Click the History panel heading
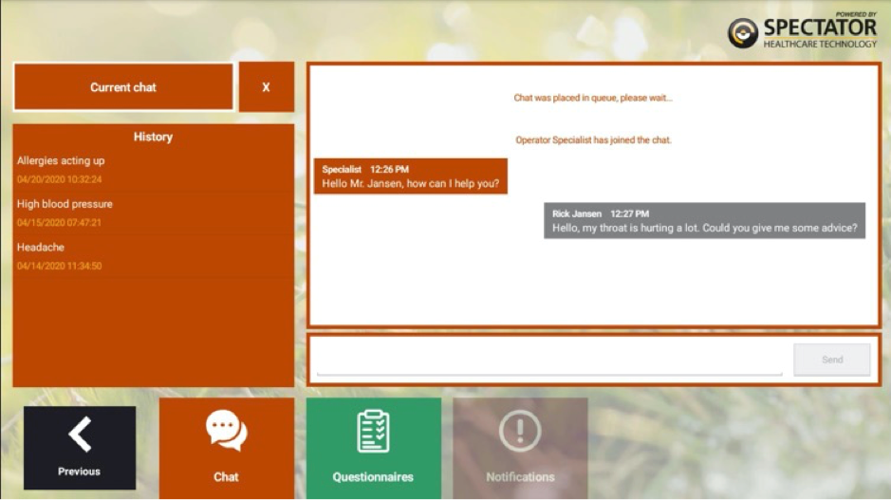 tap(153, 137)
